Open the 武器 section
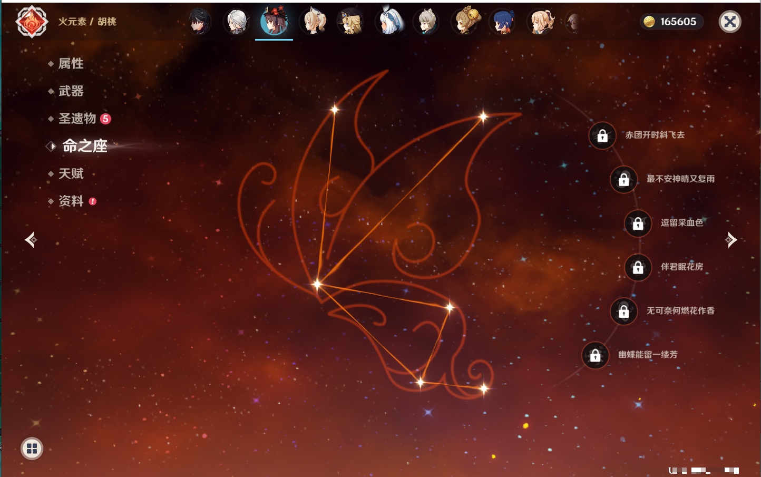Viewport: 761px width, 477px height. point(71,91)
